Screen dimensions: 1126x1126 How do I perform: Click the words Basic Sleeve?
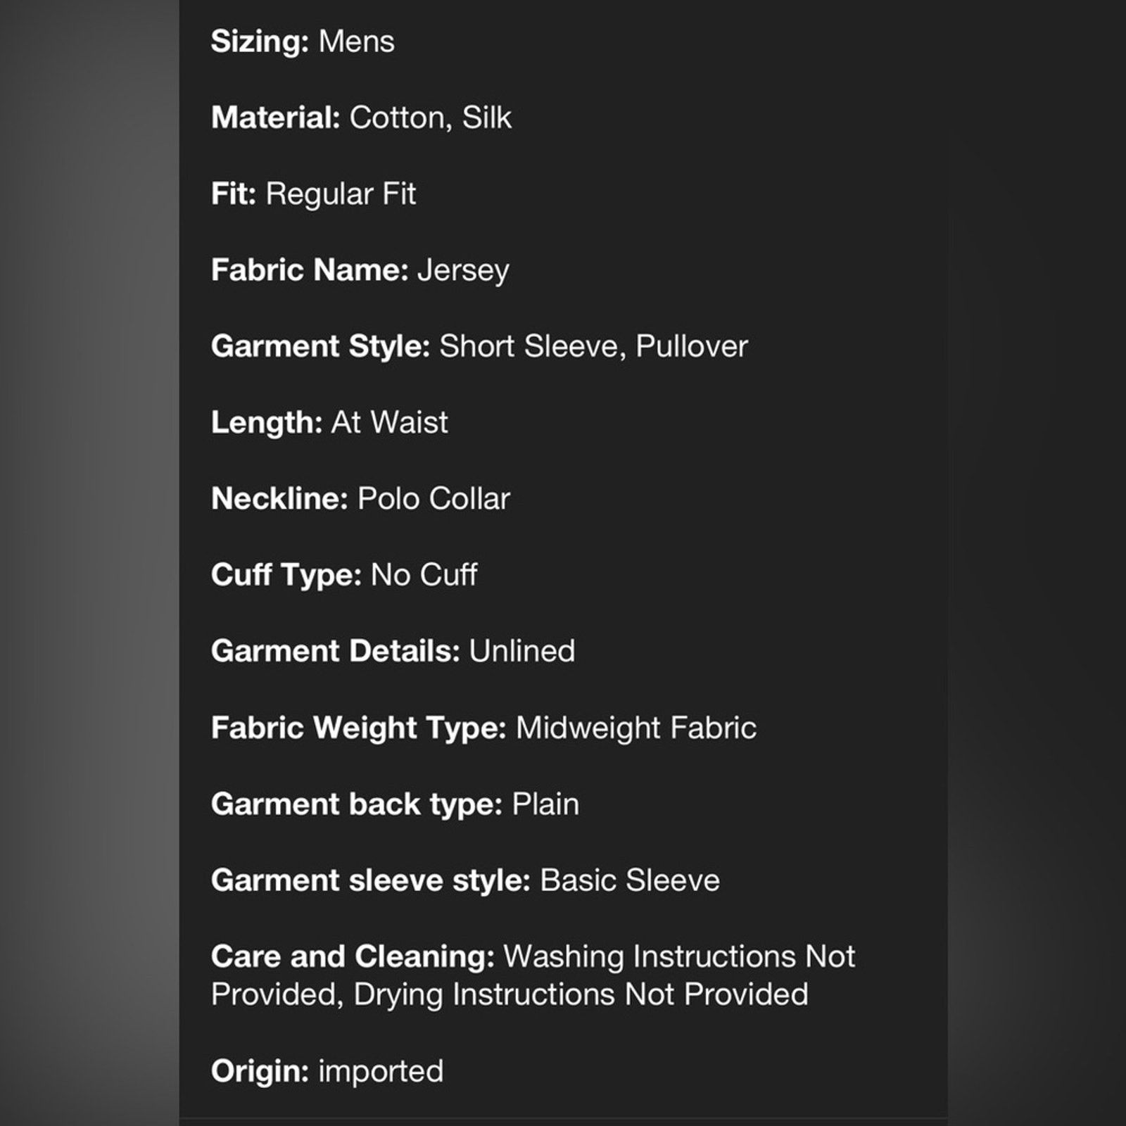point(630,880)
